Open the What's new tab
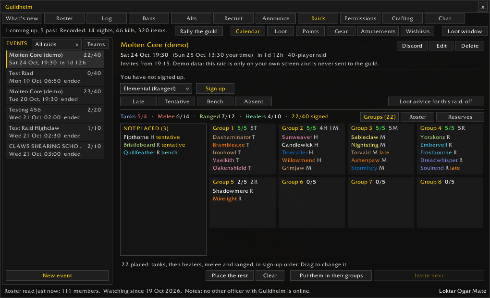Screen dimensions: 490x298 (22, 18)
